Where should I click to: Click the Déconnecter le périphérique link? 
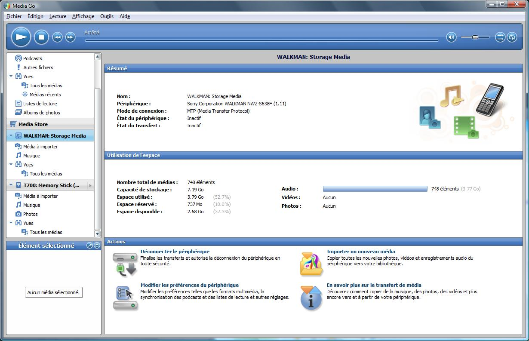175,252
